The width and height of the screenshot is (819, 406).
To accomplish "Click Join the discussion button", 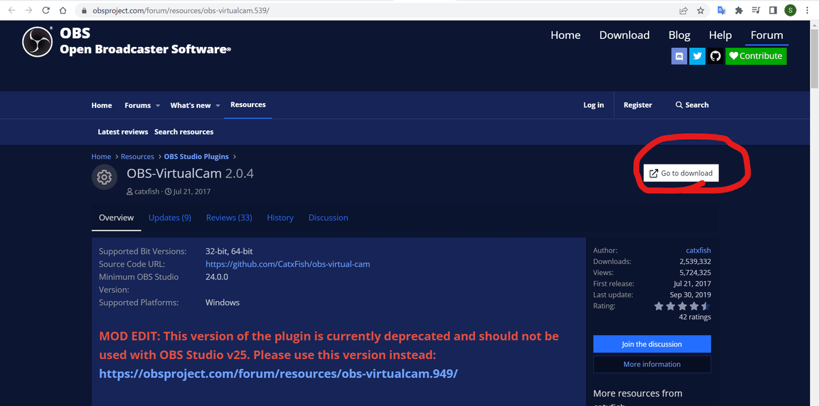I will 652,344.
